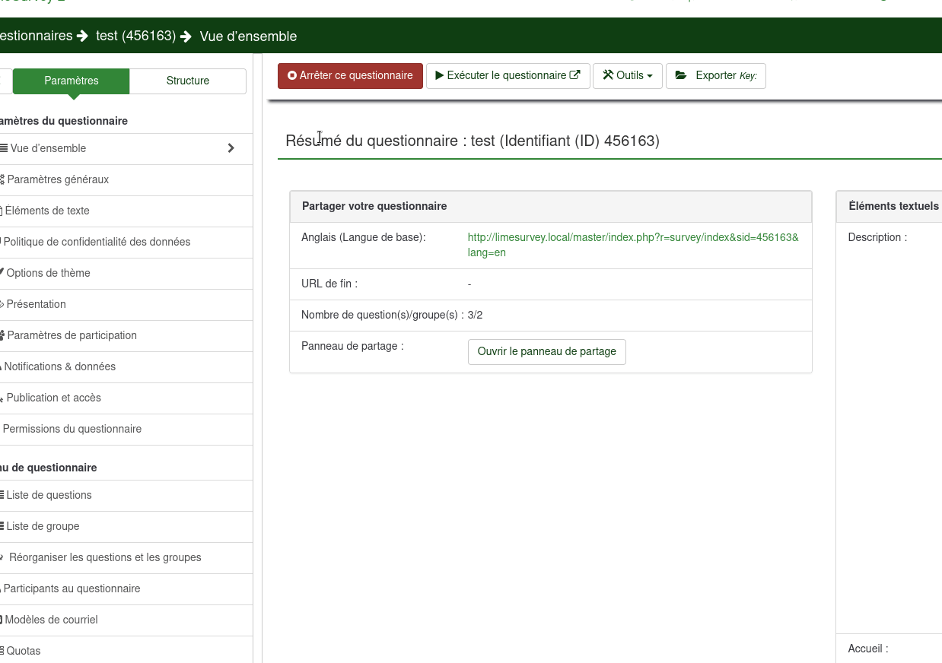Screen dimensions: 942x663
Task: Click the external link icon beside Exécuter
Action: (x=575, y=75)
